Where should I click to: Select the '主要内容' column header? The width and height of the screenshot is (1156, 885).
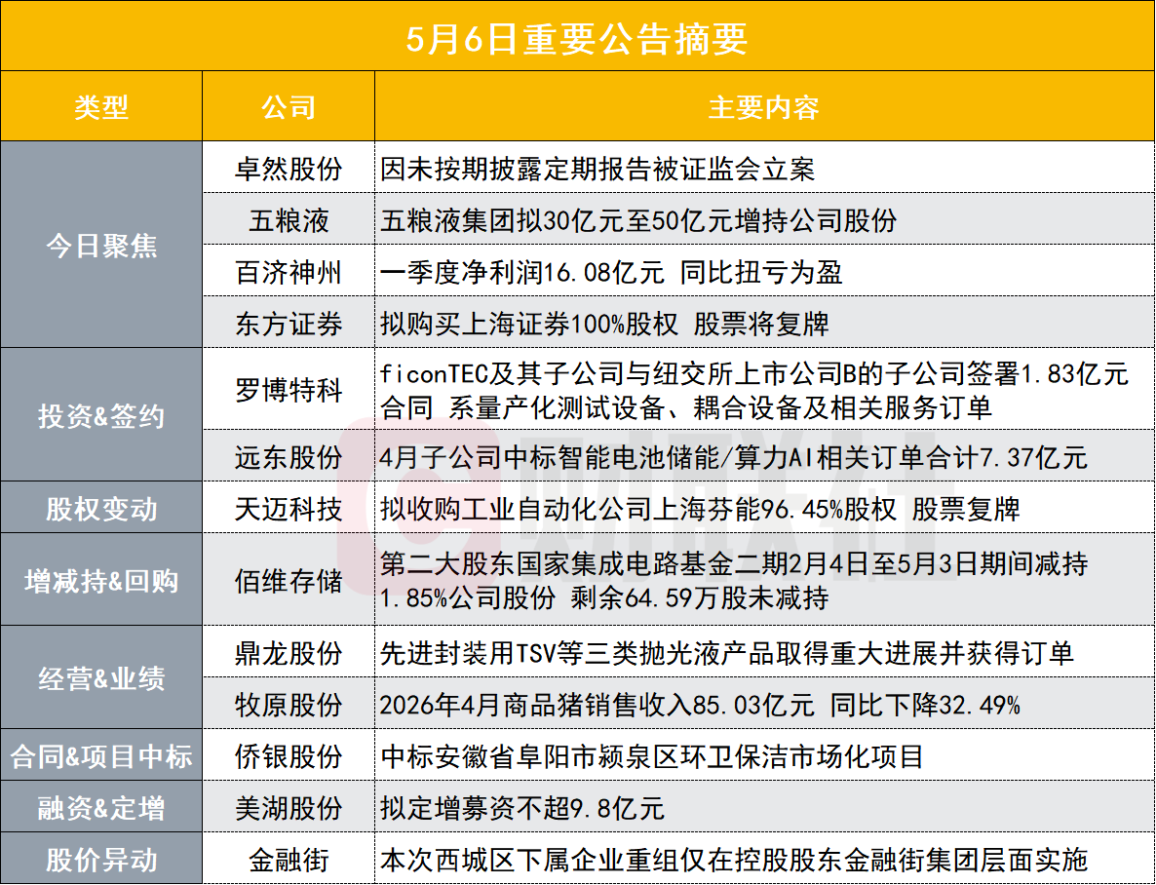click(764, 107)
